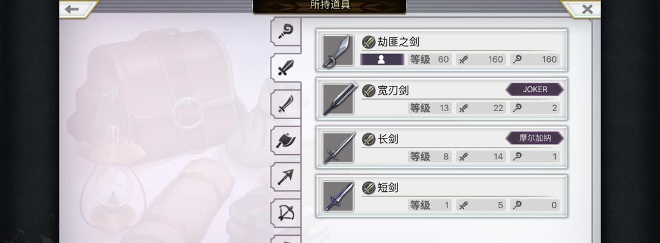Click the 短剑 short sword thumbnail
Viewport: 660px width, 243px height.
click(x=338, y=196)
